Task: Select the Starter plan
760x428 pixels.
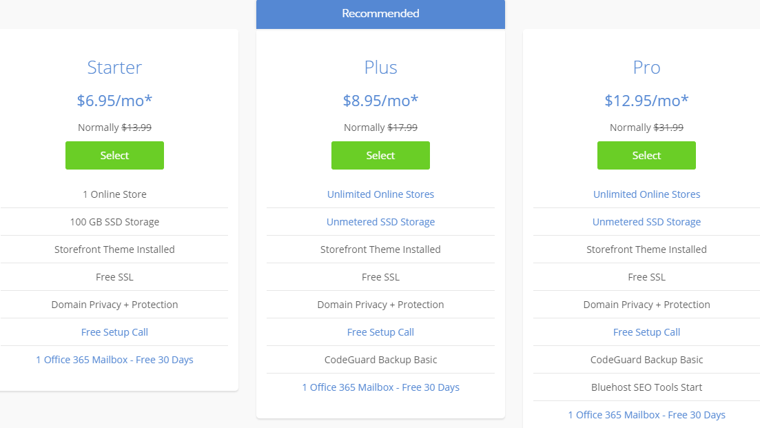Action: 114,155
